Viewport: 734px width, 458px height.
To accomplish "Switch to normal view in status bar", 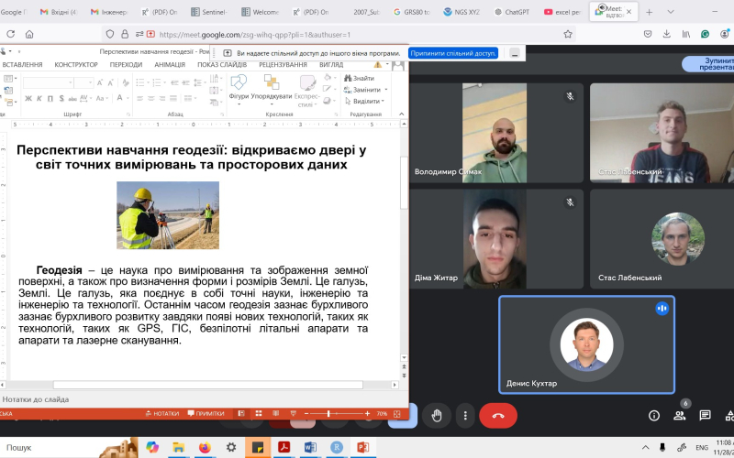I will [x=241, y=414].
